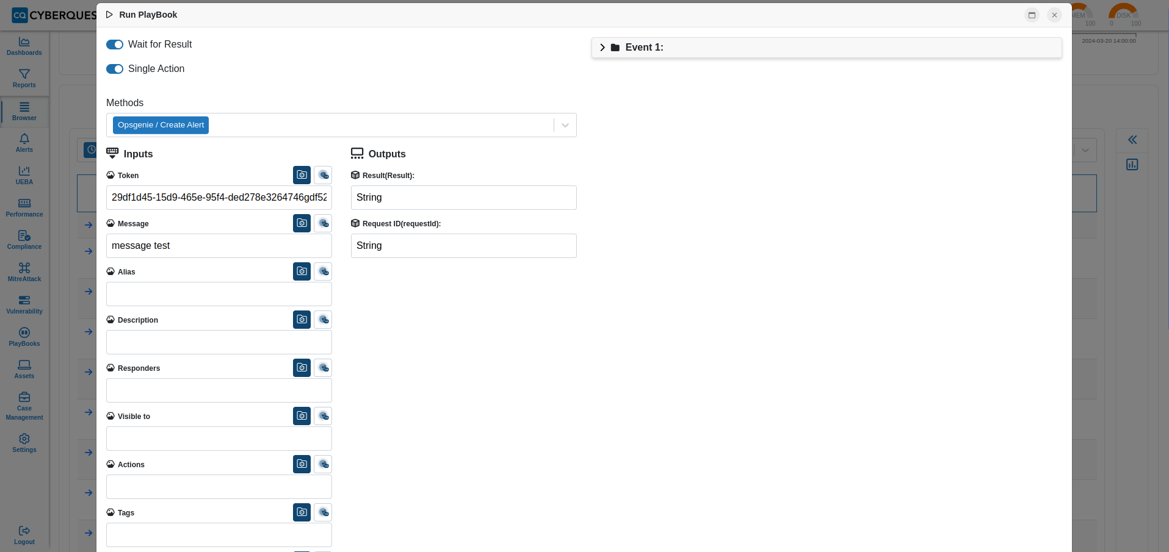Click the hand-pointer button for Visible to

[323, 416]
